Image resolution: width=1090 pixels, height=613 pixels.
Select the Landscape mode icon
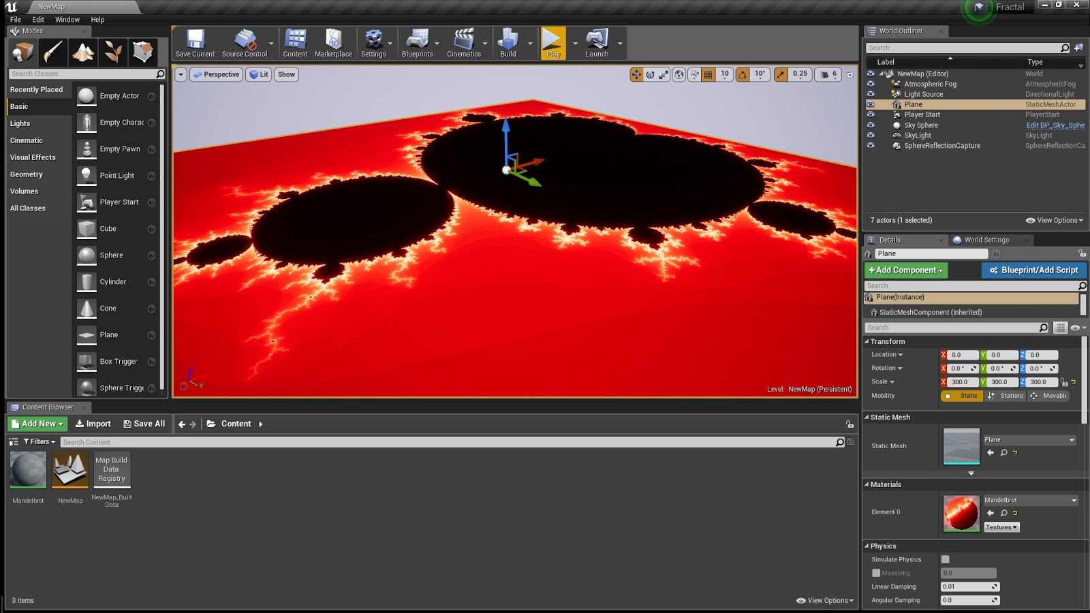83,52
